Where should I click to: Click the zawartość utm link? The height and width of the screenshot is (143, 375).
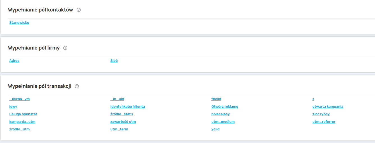tap(123, 122)
